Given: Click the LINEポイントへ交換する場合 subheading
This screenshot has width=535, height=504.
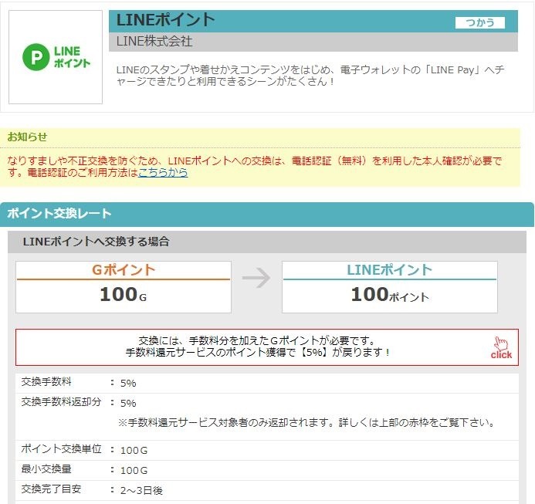Looking at the screenshot, I should click(96, 242).
